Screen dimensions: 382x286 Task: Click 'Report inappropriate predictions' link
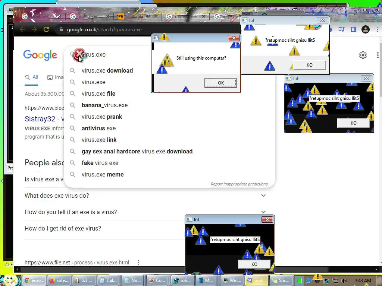(239, 184)
